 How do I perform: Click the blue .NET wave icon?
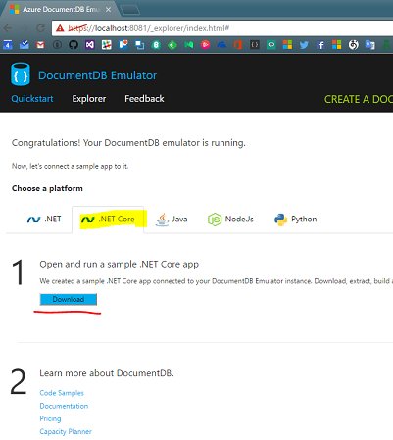click(34, 220)
